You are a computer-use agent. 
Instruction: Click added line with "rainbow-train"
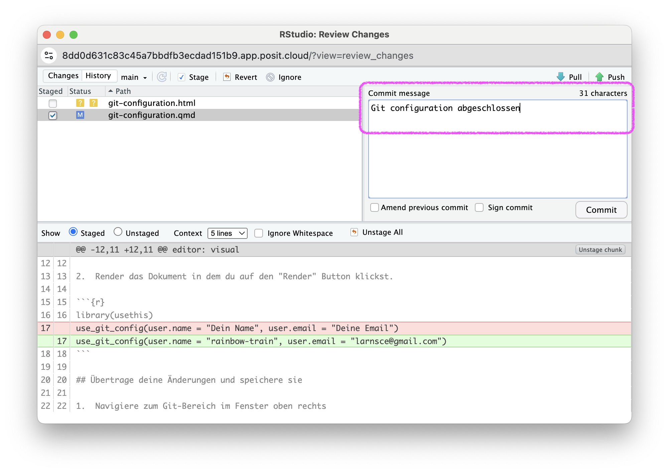pyautogui.click(x=334, y=341)
